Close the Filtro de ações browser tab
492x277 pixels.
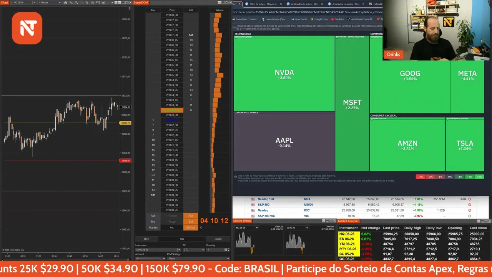(281, 4)
